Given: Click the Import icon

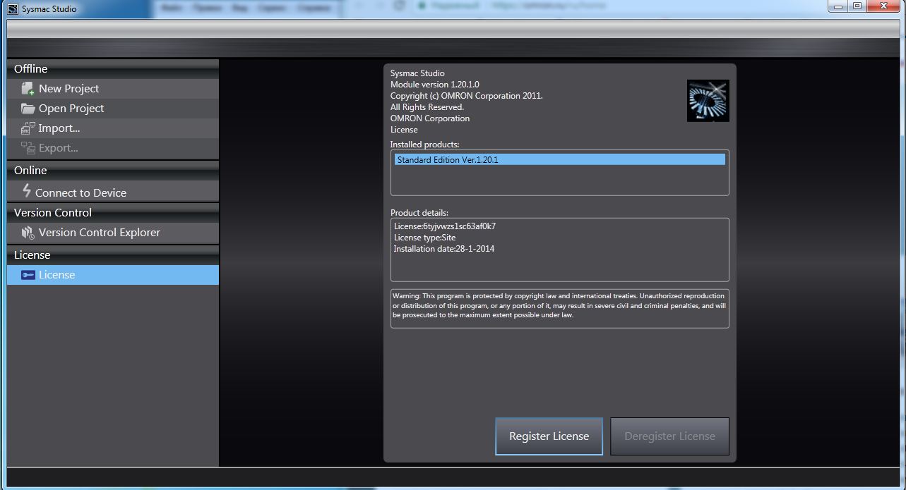Looking at the screenshot, I should tap(28, 128).
